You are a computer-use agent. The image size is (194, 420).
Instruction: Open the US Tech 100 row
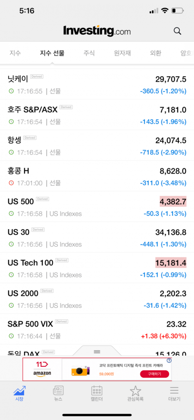click(x=97, y=268)
